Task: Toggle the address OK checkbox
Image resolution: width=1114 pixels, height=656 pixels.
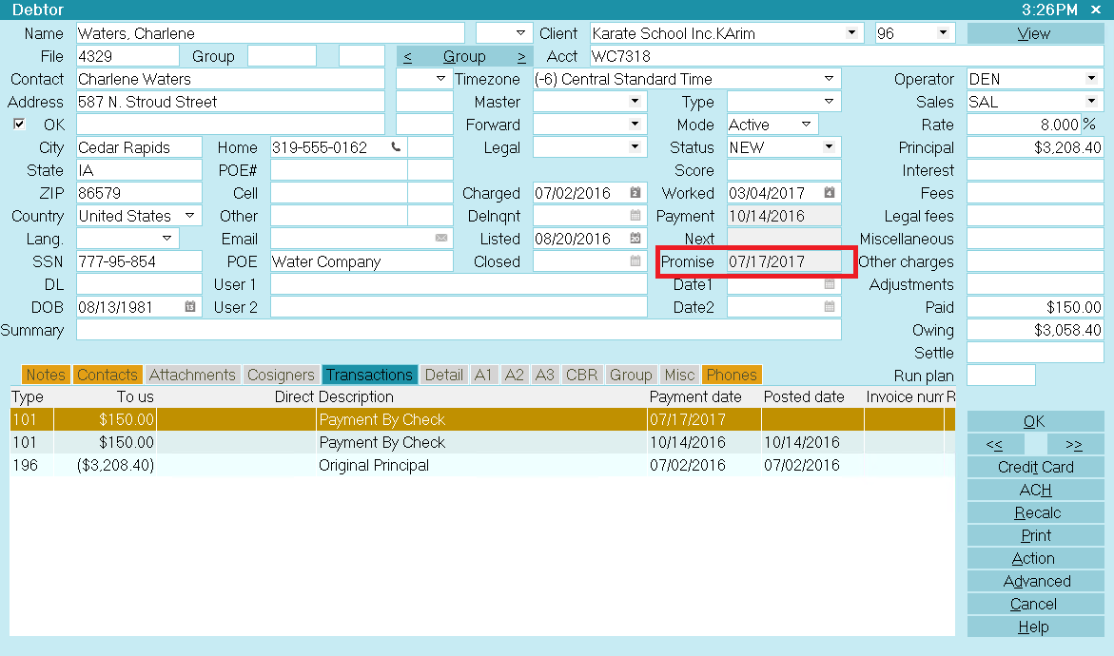Action: click(x=19, y=125)
